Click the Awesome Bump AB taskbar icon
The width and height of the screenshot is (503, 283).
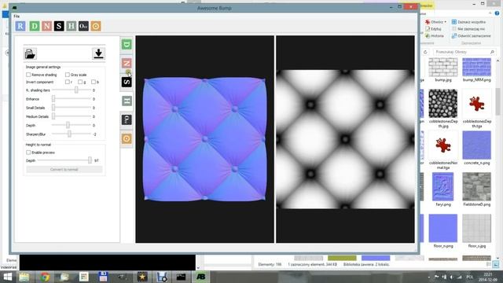tap(201, 277)
